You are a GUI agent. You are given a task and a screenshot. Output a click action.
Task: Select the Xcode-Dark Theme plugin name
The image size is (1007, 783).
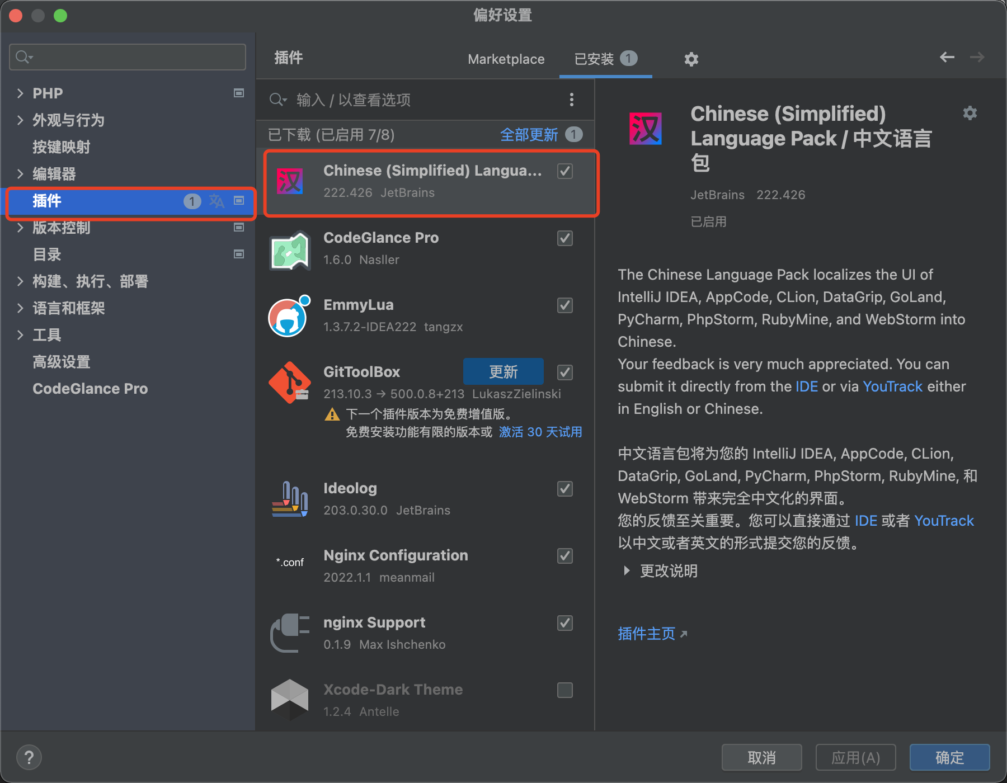coord(393,689)
